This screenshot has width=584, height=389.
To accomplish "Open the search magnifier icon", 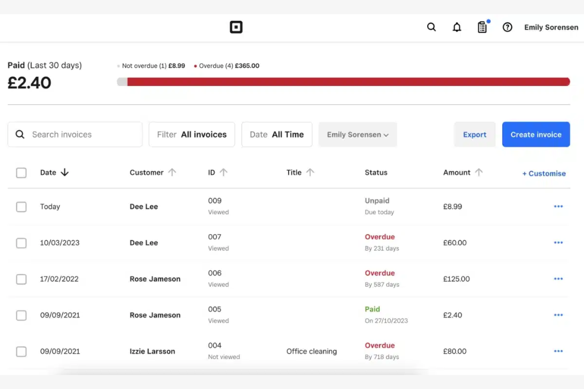I will (431, 27).
